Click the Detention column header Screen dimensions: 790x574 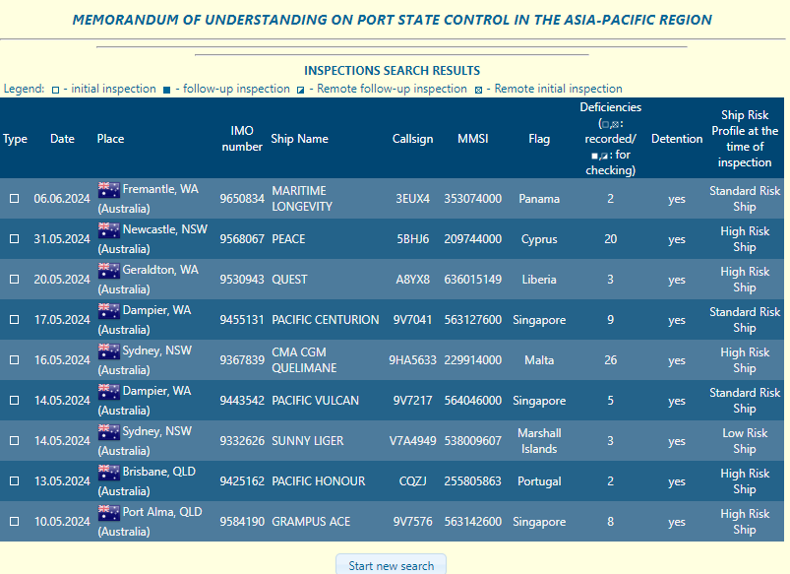677,139
